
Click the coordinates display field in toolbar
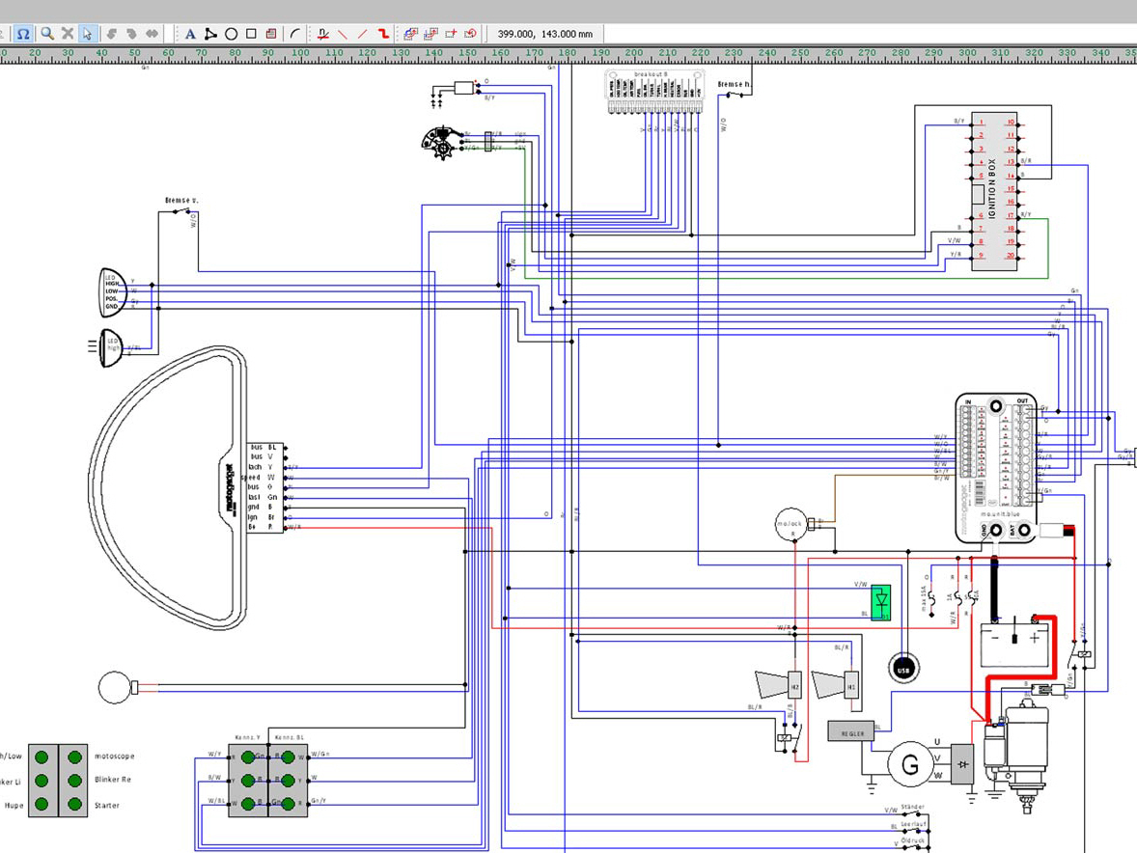pyautogui.click(x=544, y=34)
